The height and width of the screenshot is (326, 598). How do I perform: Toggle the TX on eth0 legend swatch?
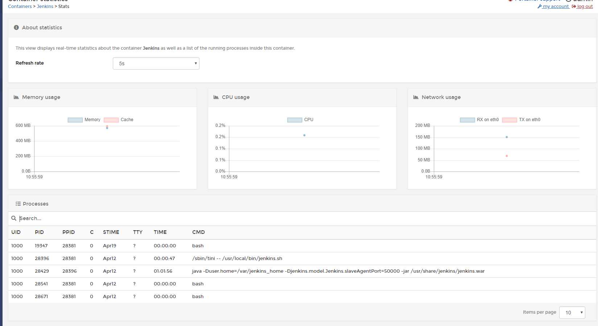tap(510, 120)
